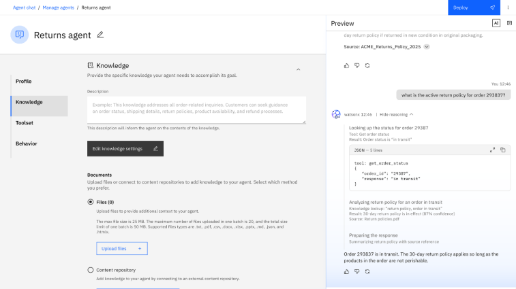Image resolution: width=516 pixels, height=289 pixels.
Task: Follow the Manage agents breadcrumb link
Action: tap(59, 7)
